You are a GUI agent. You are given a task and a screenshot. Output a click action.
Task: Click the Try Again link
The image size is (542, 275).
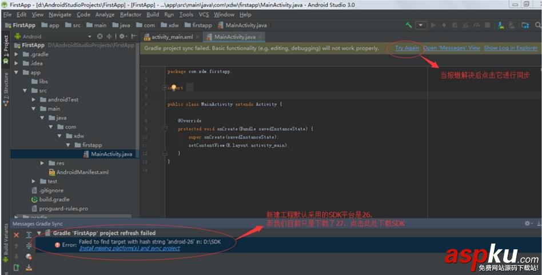[407, 48]
